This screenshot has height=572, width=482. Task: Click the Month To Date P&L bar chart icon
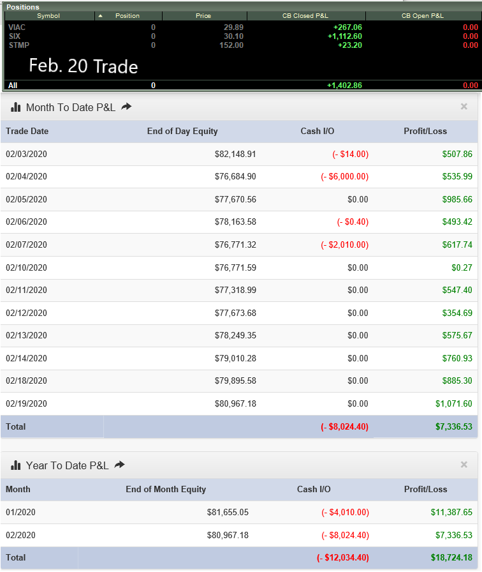coord(16,107)
